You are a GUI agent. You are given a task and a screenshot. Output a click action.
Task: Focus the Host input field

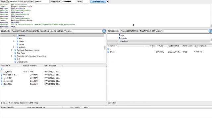click(15, 2)
